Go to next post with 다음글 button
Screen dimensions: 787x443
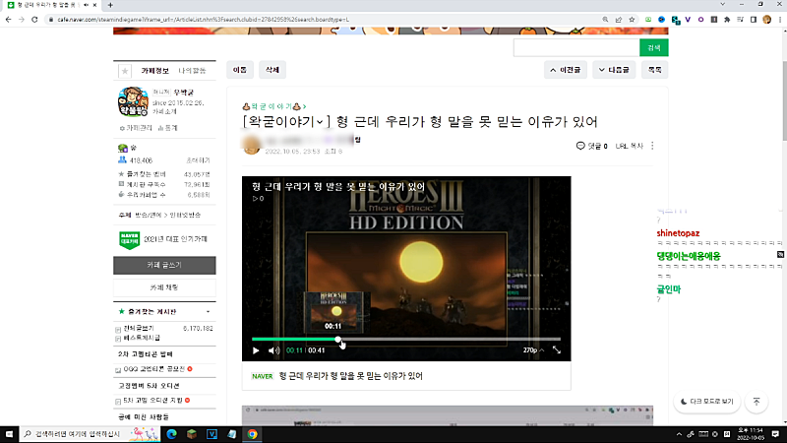[x=615, y=70]
